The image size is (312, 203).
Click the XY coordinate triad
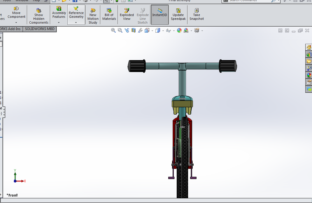pos(20,176)
